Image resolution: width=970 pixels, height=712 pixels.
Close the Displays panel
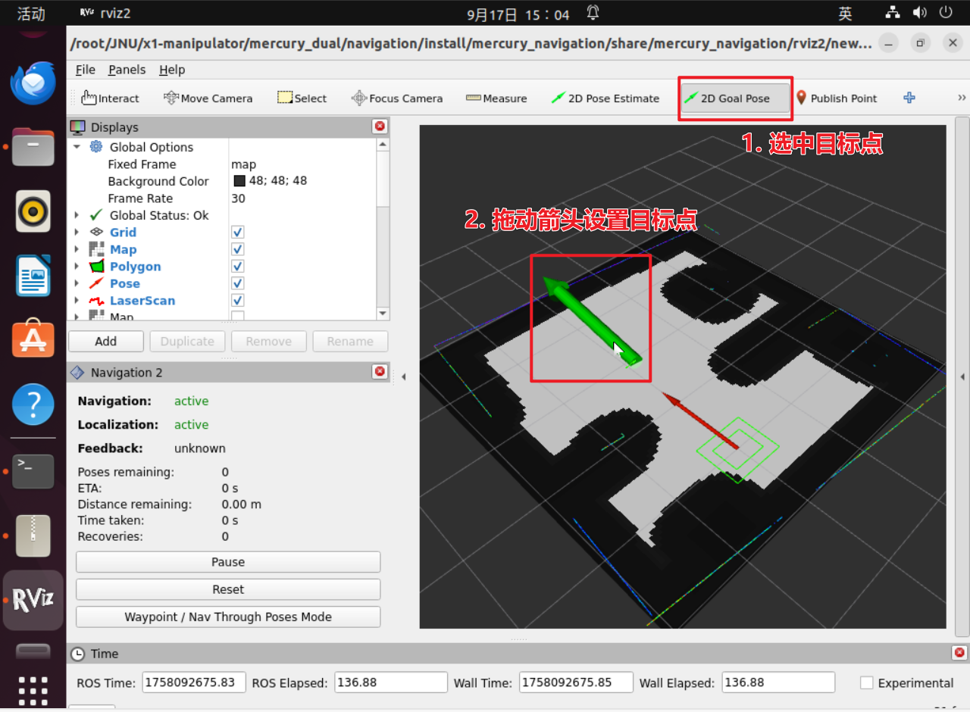pos(380,126)
